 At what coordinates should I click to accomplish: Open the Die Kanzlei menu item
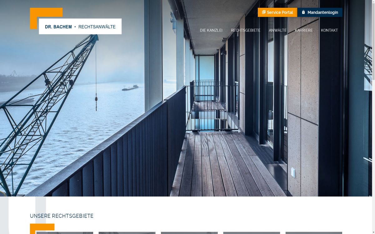(211, 30)
